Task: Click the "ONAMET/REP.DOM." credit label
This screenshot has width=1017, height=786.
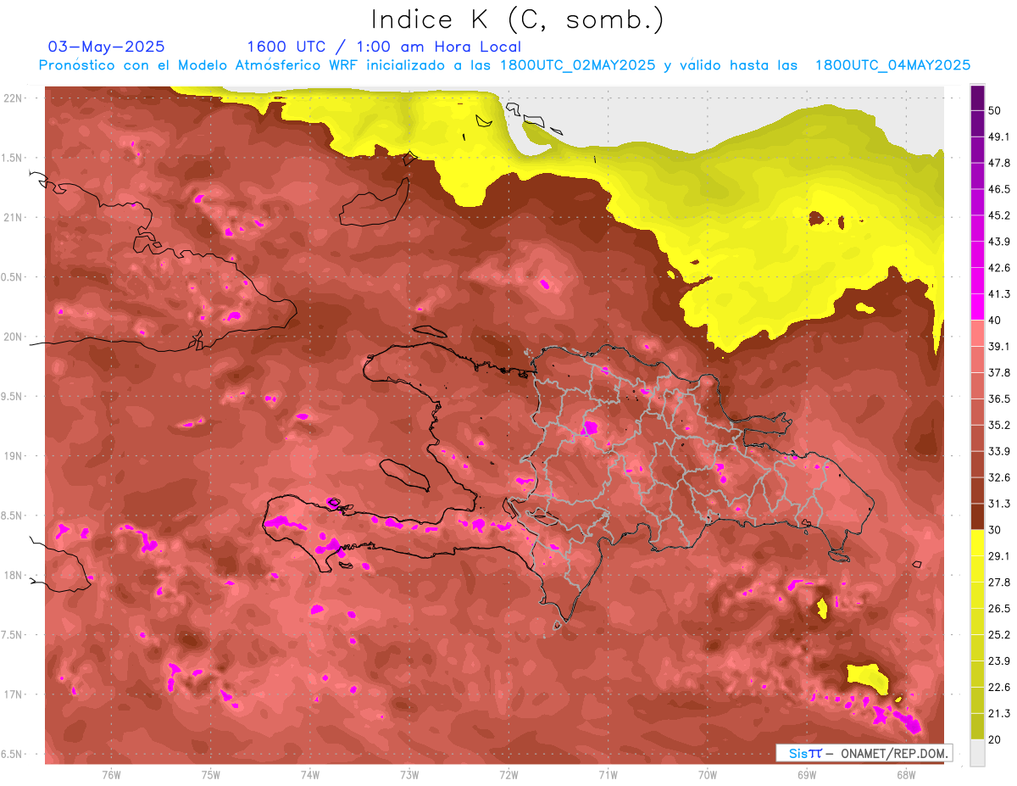Action: tap(896, 753)
